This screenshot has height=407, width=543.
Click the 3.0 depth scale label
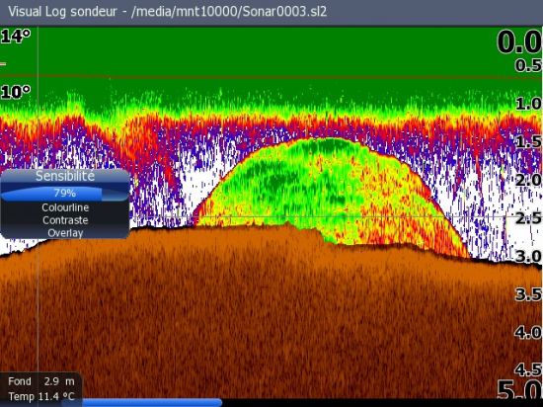[x=528, y=256]
